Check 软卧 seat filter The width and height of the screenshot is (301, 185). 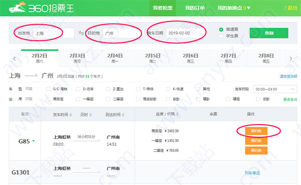point(168,99)
